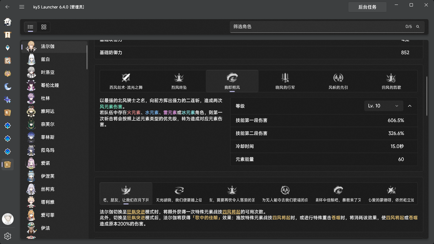Select character 兹白 from the list
Image resolution: width=434 pixels, height=244 pixels.
pyautogui.click(x=48, y=59)
